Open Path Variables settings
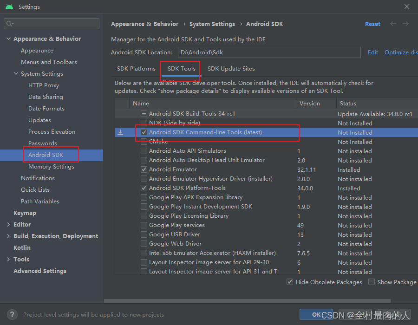418x325 pixels. tap(40, 201)
